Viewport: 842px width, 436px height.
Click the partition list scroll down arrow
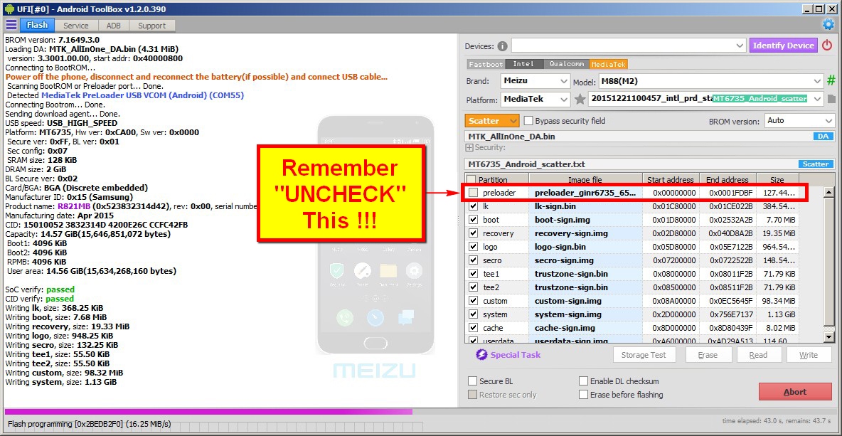pos(830,336)
